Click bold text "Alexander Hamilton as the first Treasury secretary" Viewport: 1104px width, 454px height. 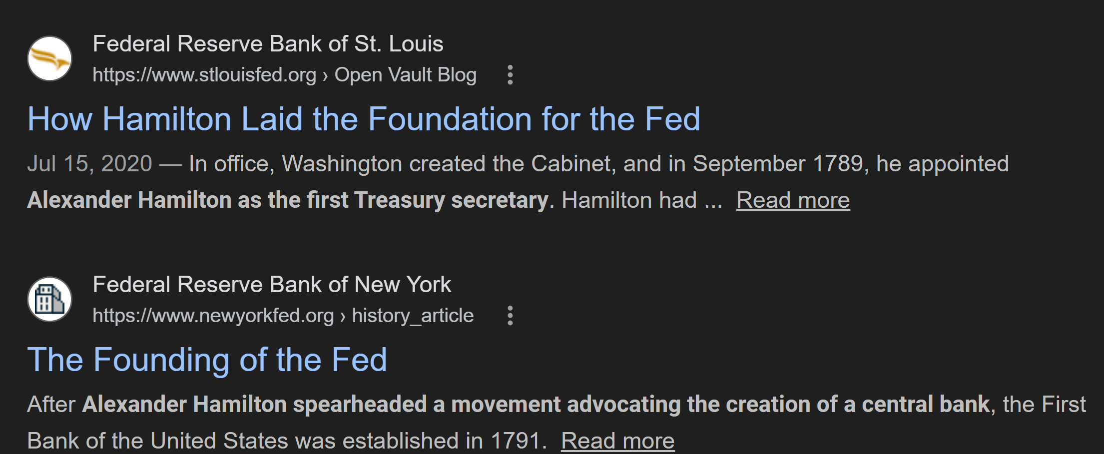tap(288, 200)
